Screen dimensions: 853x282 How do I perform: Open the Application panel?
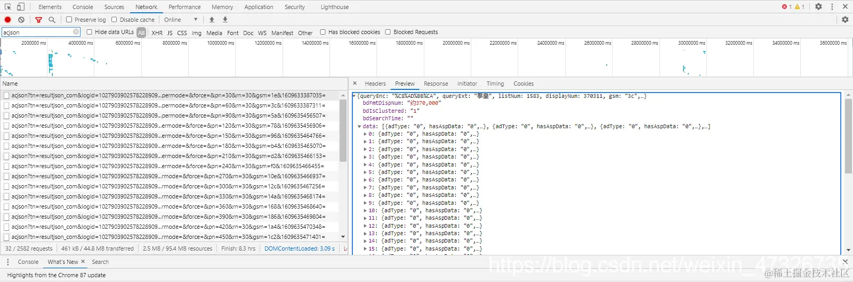coord(259,7)
